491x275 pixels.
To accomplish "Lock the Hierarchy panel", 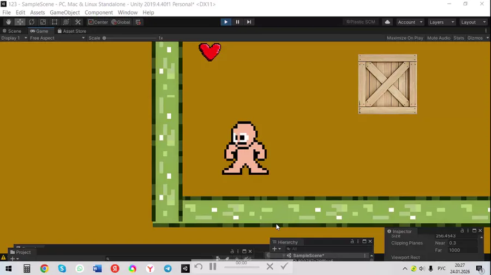I will coord(352,241).
